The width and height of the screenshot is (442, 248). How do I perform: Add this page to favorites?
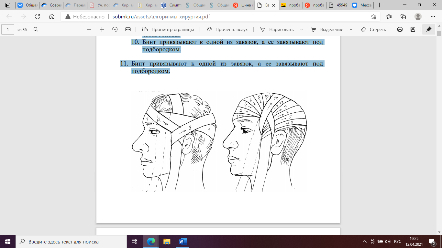click(373, 17)
